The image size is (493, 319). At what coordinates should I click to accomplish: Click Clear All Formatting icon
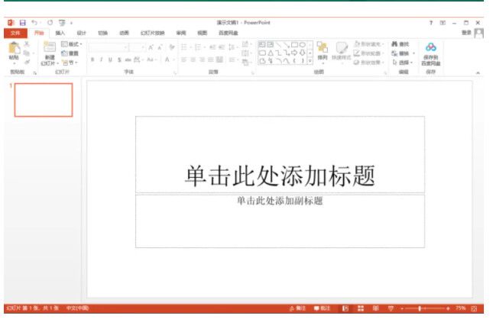(172, 47)
